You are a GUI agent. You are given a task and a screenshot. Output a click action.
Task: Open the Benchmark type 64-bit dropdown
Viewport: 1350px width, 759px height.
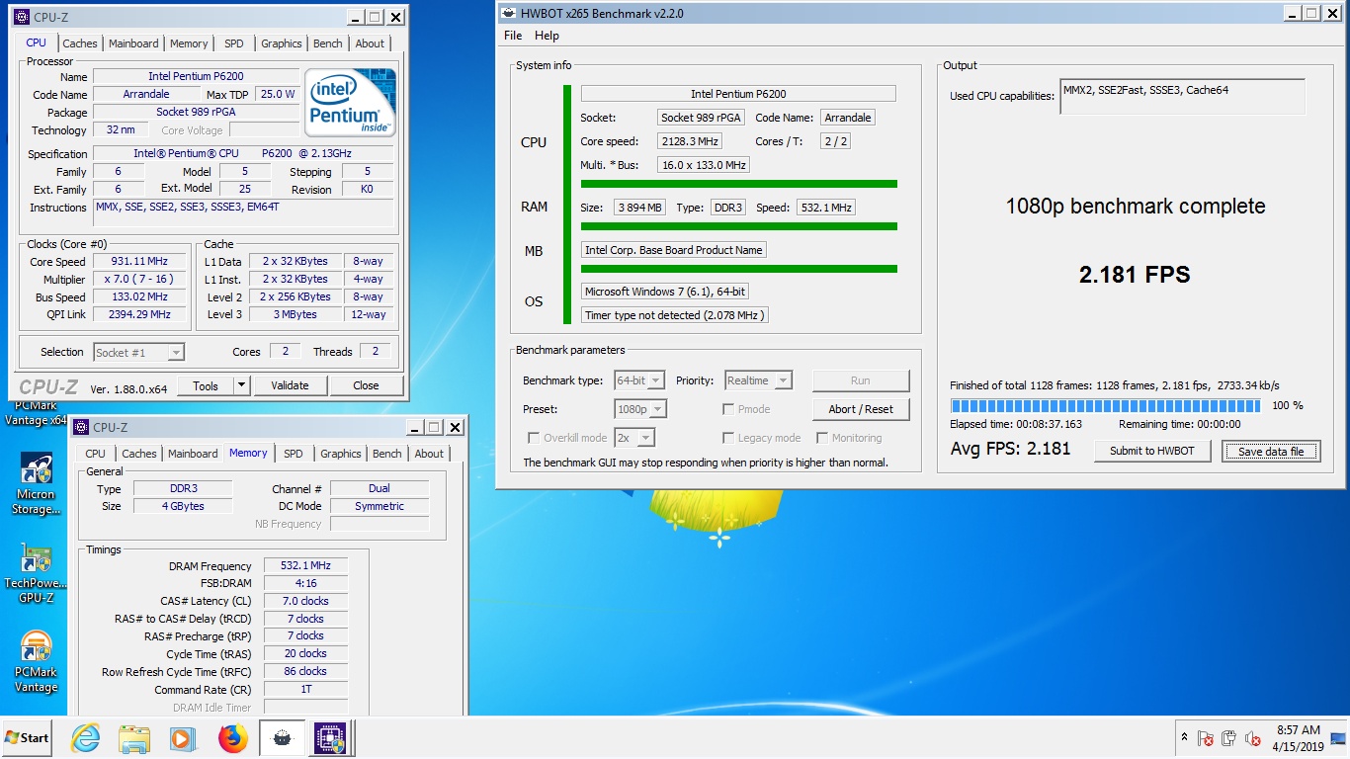pyautogui.click(x=640, y=380)
